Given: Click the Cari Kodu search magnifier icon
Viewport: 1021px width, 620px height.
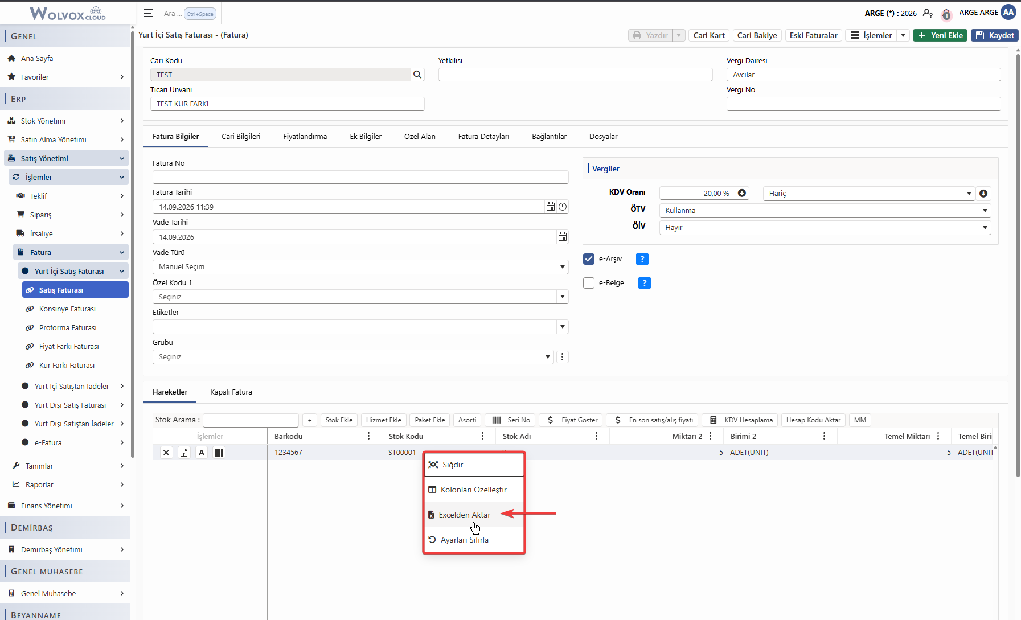Looking at the screenshot, I should coord(417,75).
